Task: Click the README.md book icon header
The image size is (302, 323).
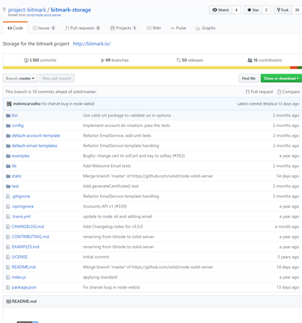Action: coord(8,301)
